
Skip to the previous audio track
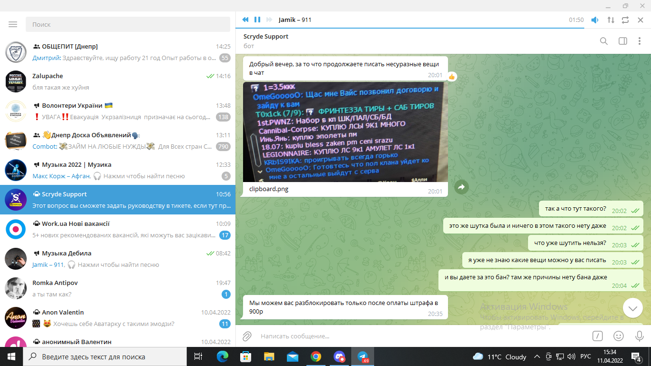click(245, 20)
